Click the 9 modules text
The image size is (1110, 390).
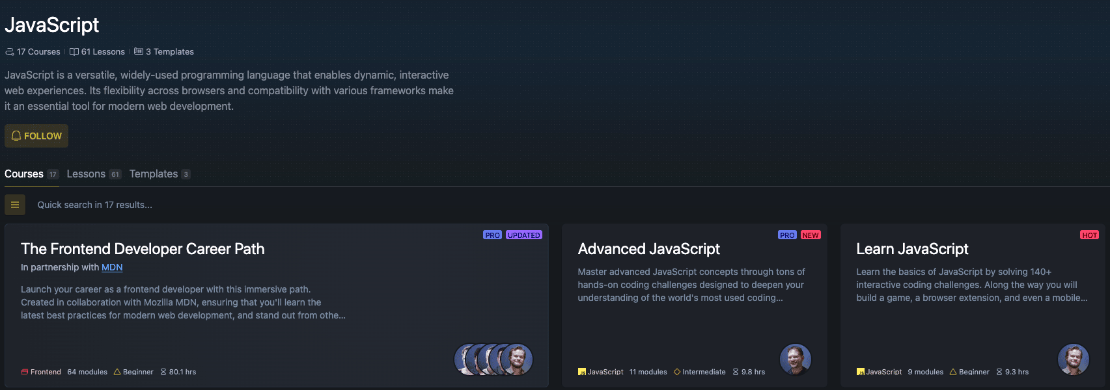coord(926,372)
